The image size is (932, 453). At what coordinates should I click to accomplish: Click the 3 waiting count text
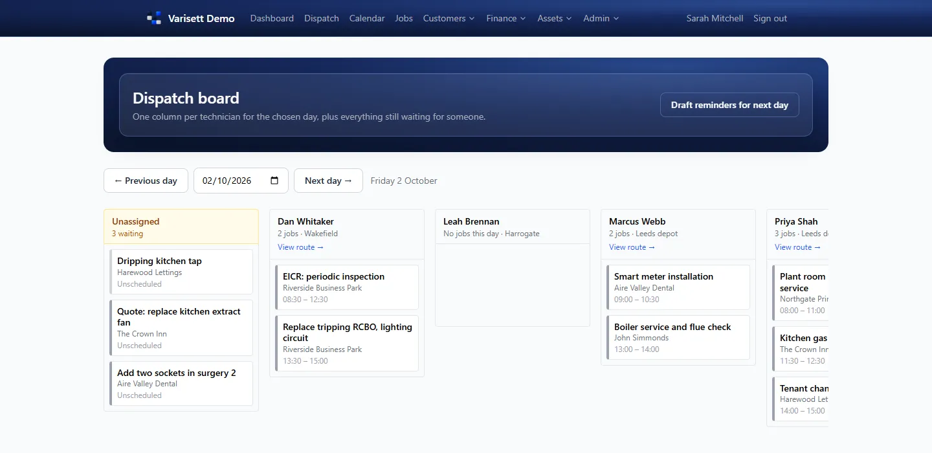pyautogui.click(x=128, y=234)
